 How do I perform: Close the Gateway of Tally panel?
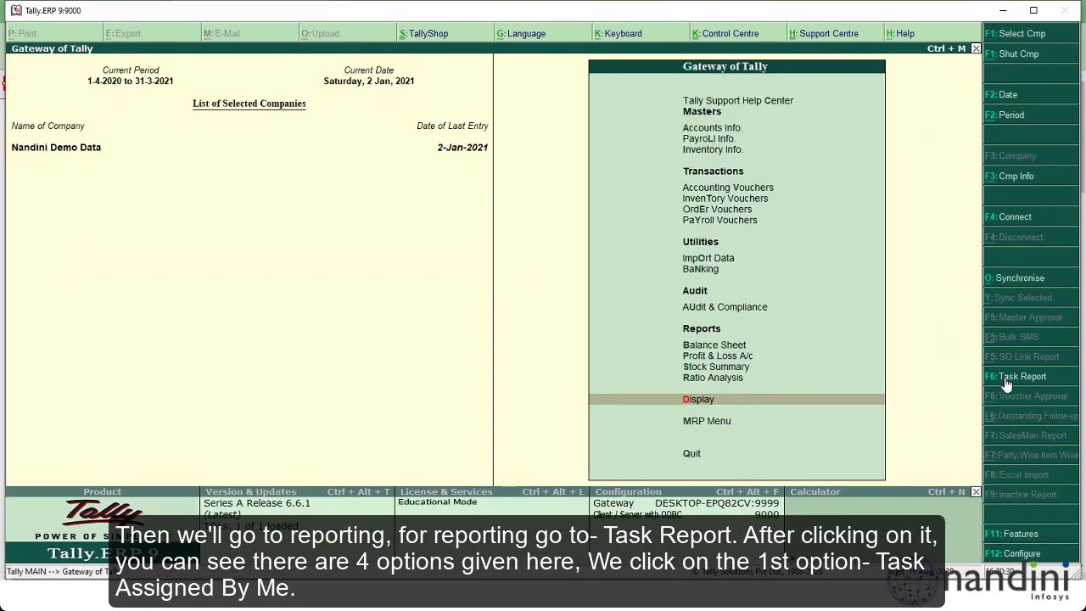click(x=976, y=48)
